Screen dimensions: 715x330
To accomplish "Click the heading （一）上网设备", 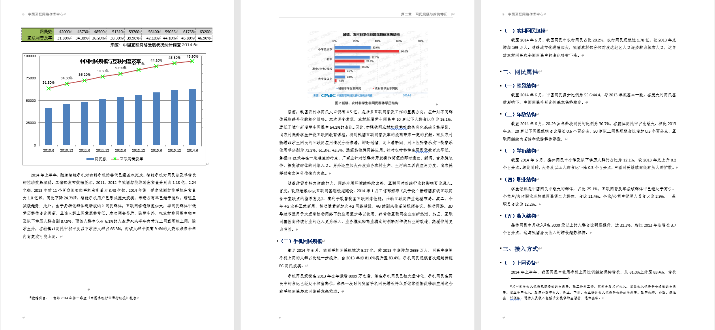I will click(x=520, y=263).
